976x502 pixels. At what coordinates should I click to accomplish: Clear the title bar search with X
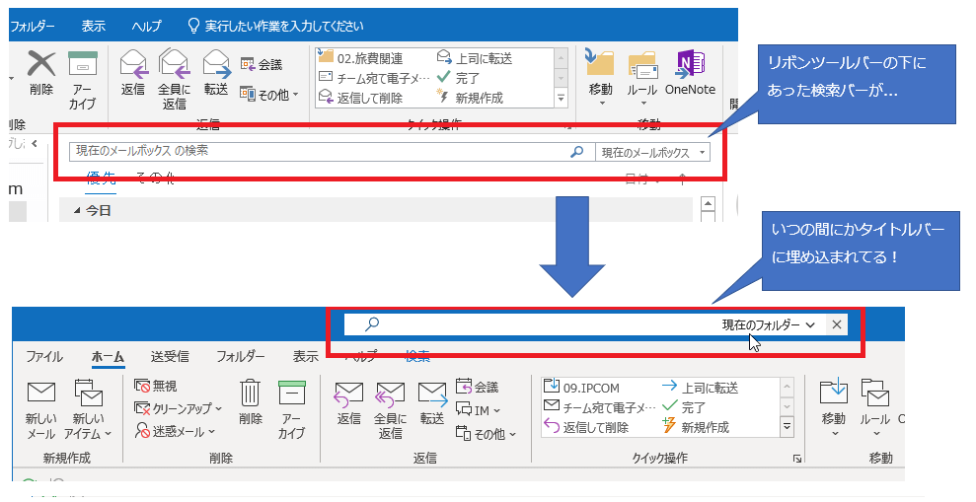(837, 324)
